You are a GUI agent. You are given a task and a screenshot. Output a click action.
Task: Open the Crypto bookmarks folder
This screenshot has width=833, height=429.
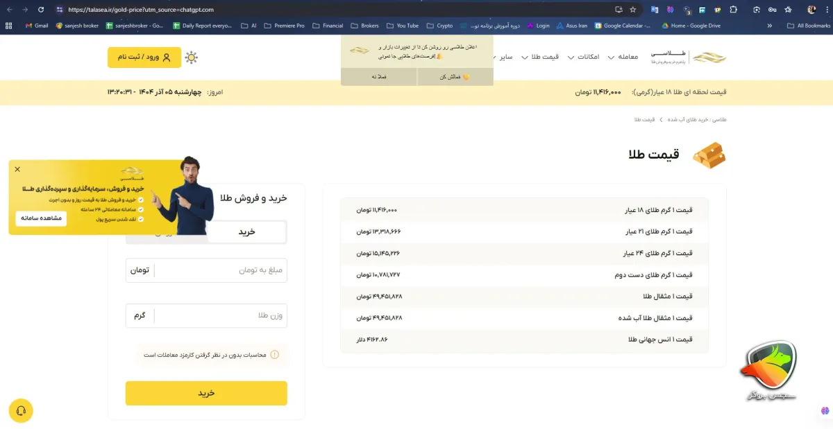tap(439, 26)
